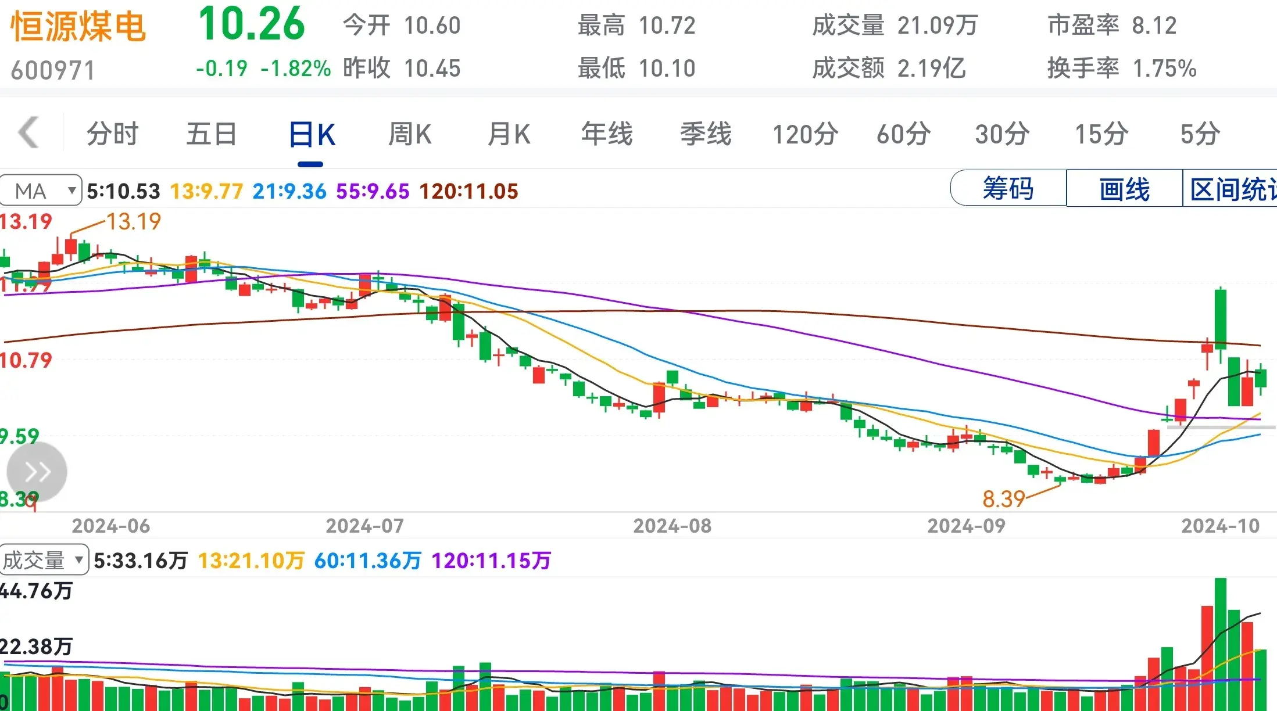Switch to the 季线 tab
Image resolution: width=1277 pixels, height=711 pixels.
tap(706, 134)
